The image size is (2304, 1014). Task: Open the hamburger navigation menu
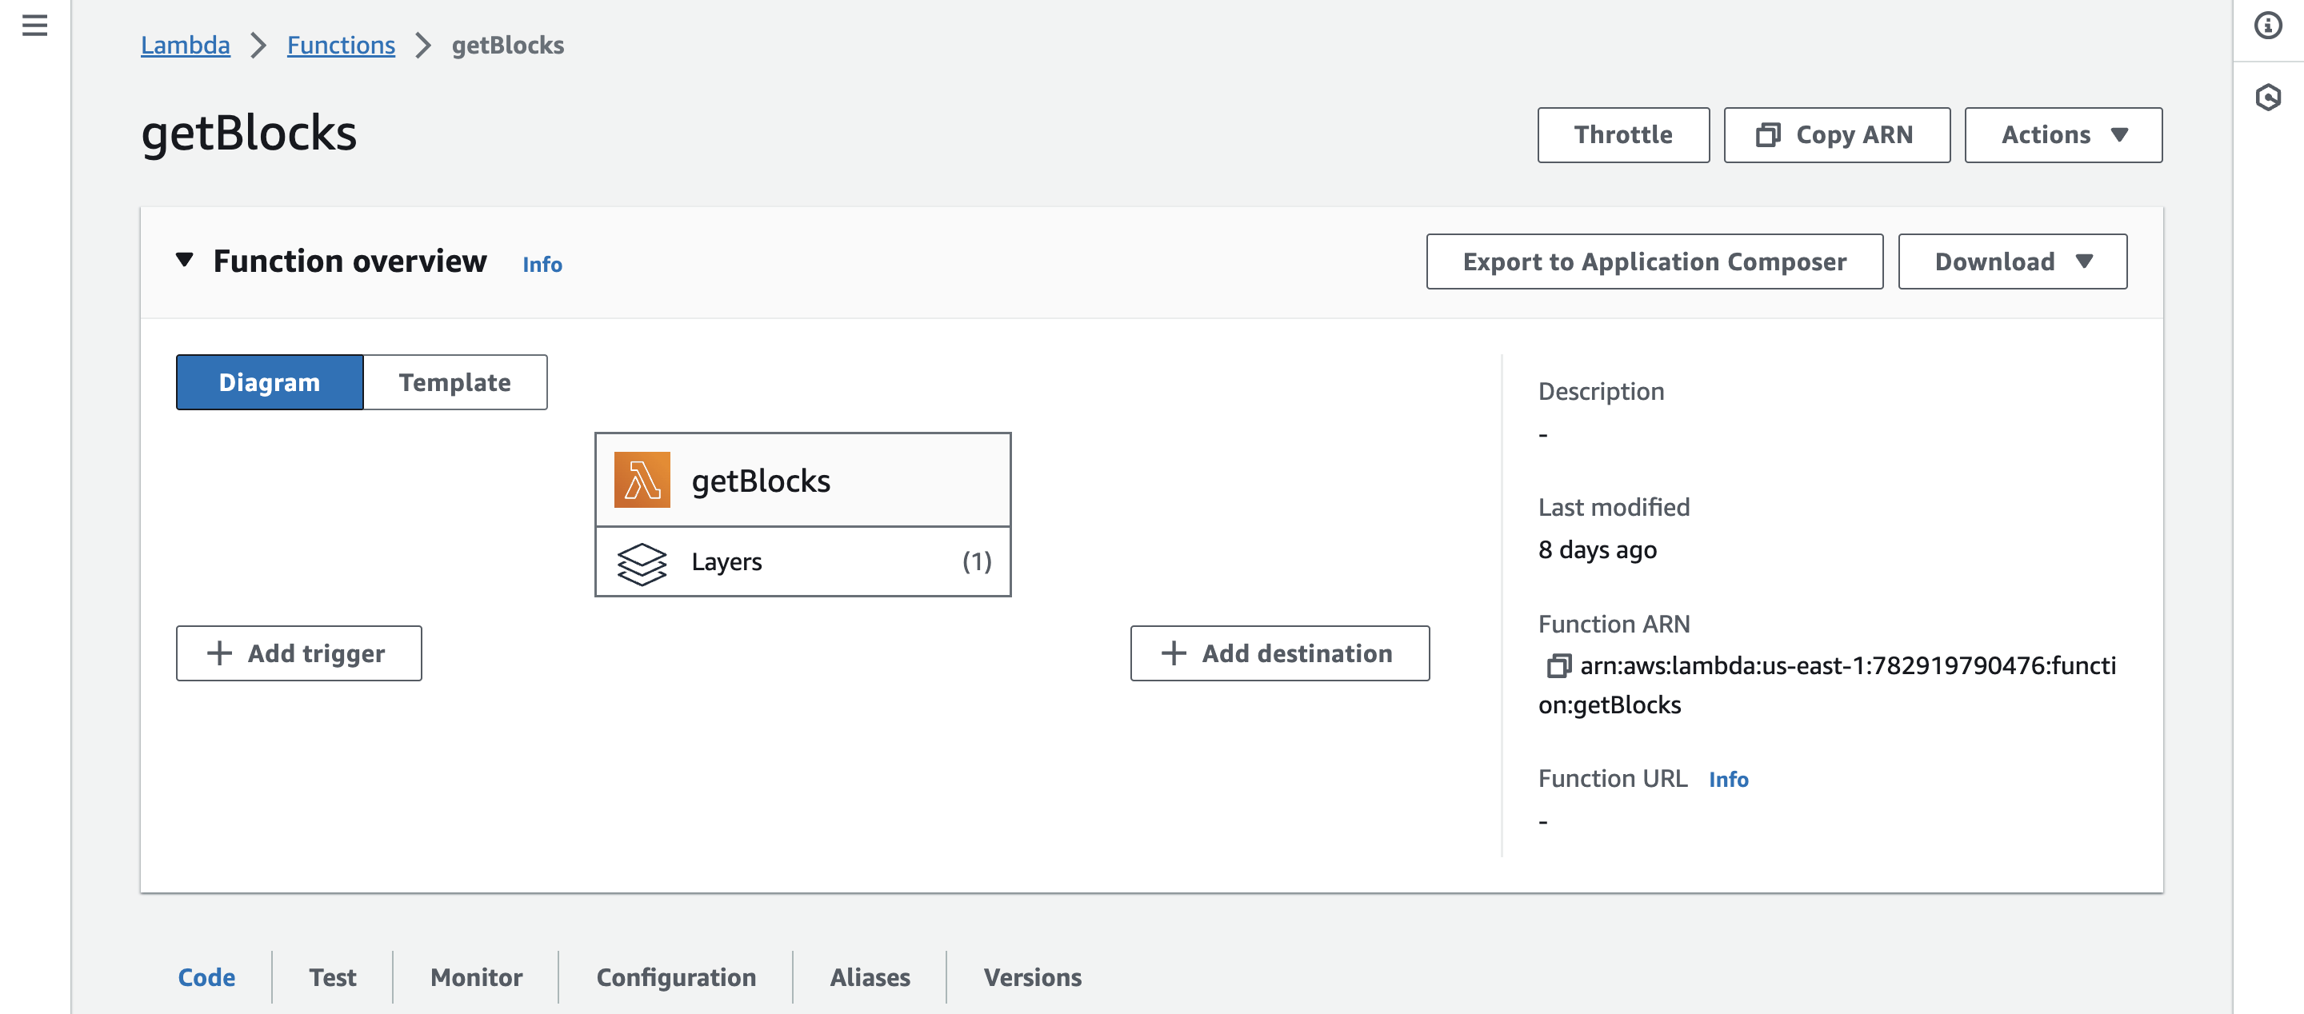click(x=35, y=25)
